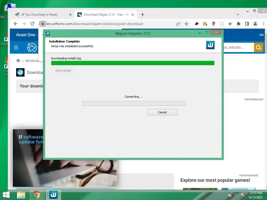This screenshot has width=267, height=200.
Task: Open Chrome three-dot menu
Action: (264, 24)
